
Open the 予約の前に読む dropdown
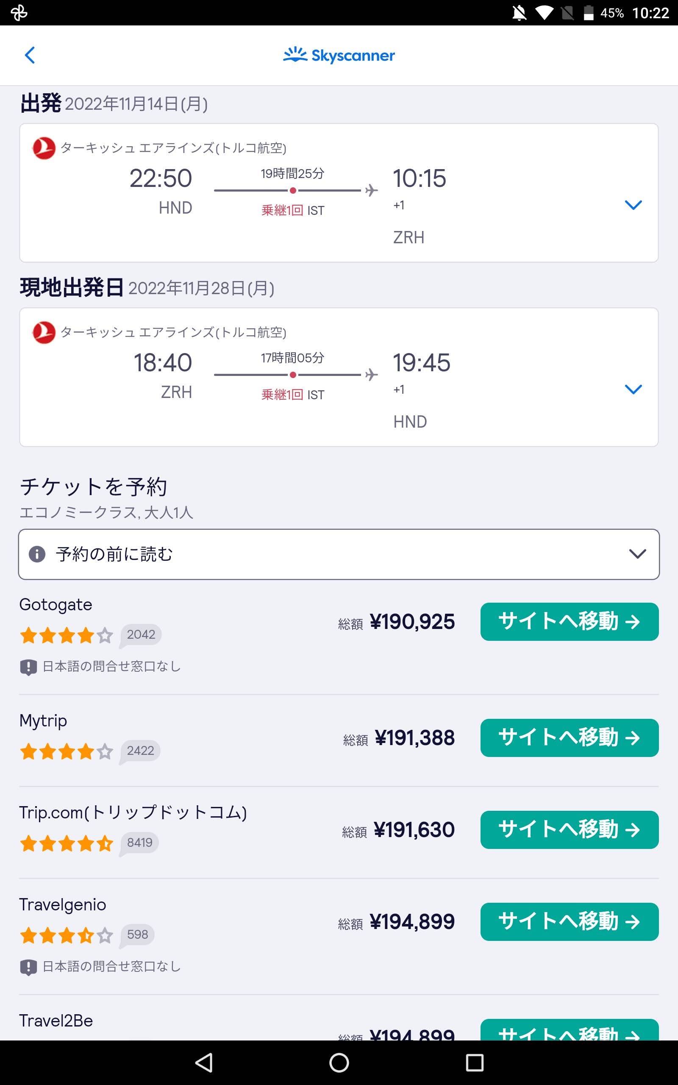pyautogui.click(x=637, y=554)
